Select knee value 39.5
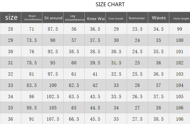The height and width of the screenshot is (124, 190). coord(95,63)
